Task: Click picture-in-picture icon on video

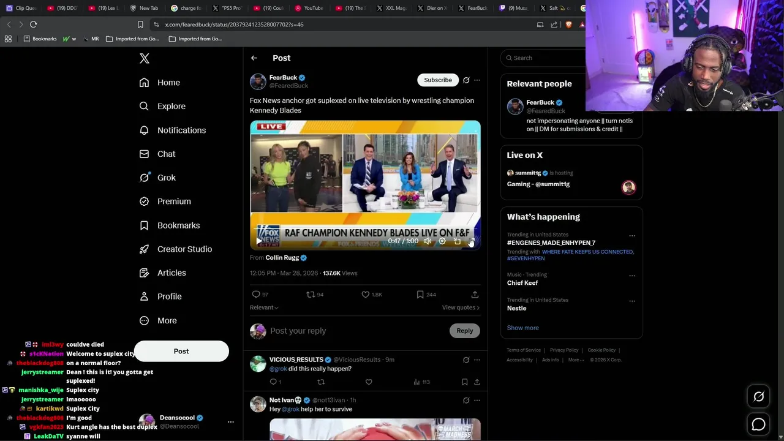Action: click(x=457, y=241)
